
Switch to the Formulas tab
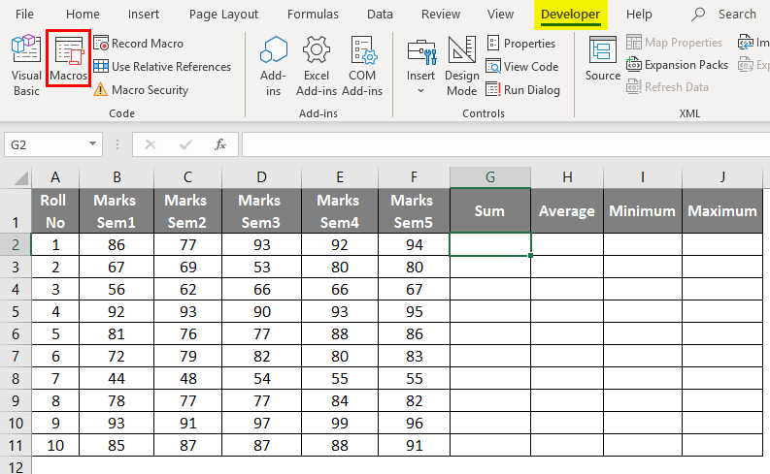pyautogui.click(x=313, y=15)
